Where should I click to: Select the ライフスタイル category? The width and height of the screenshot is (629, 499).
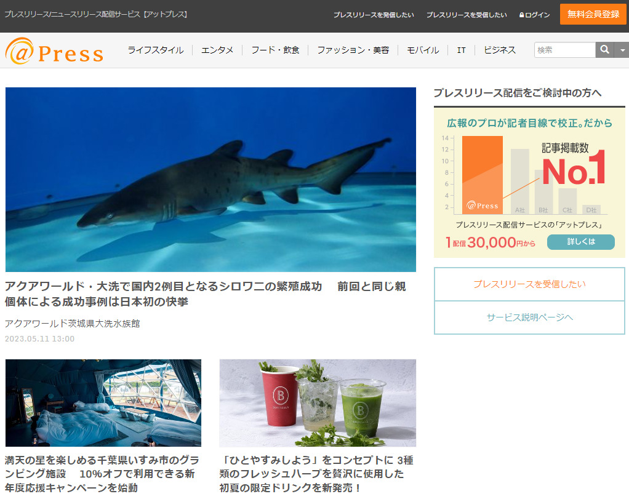[156, 50]
